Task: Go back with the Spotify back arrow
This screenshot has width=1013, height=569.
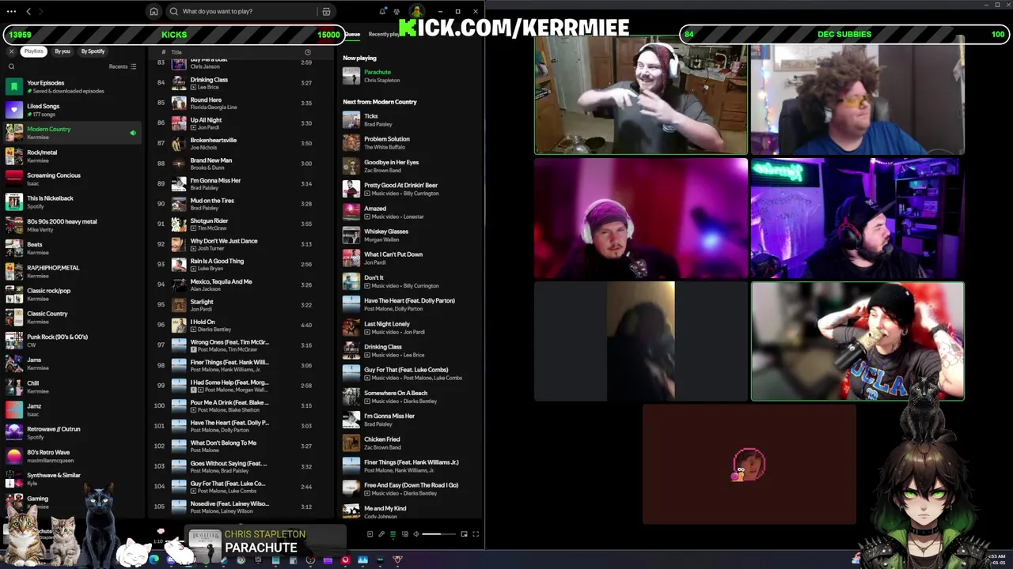Action: pos(28,11)
